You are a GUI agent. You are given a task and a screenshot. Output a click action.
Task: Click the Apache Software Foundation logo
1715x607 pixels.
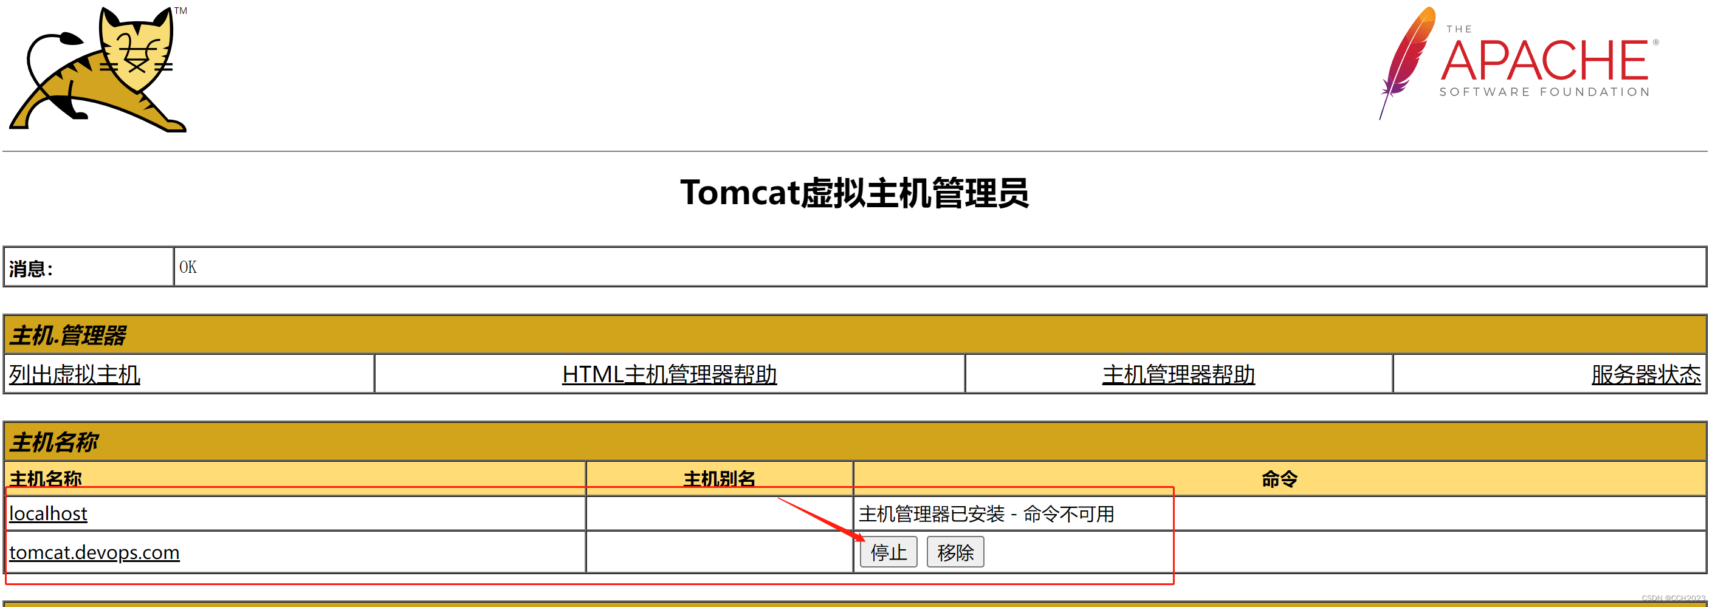[x=1520, y=63]
